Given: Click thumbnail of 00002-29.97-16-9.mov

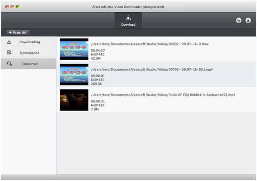Looking at the screenshot, I should pyautogui.click(x=74, y=49).
